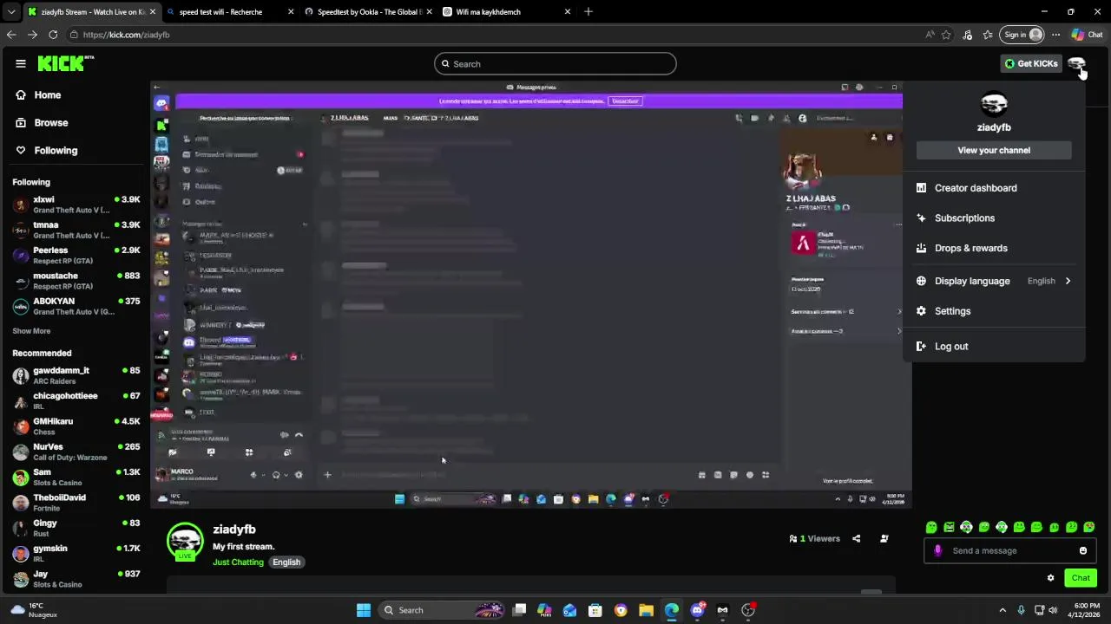Open chat settings gear icon
This screenshot has height=624, width=1111.
coord(1050,578)
